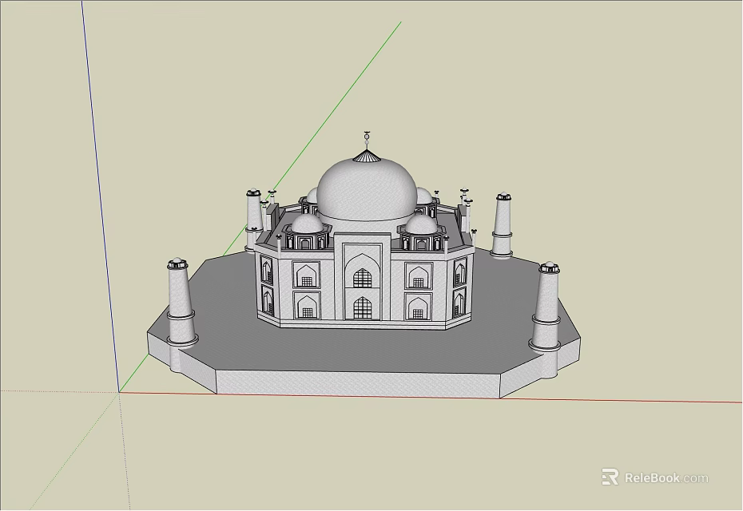This screenshot has height=511, width=743.
Task: Select the small front-left chhatri dome
Action: tap(306, 224)
